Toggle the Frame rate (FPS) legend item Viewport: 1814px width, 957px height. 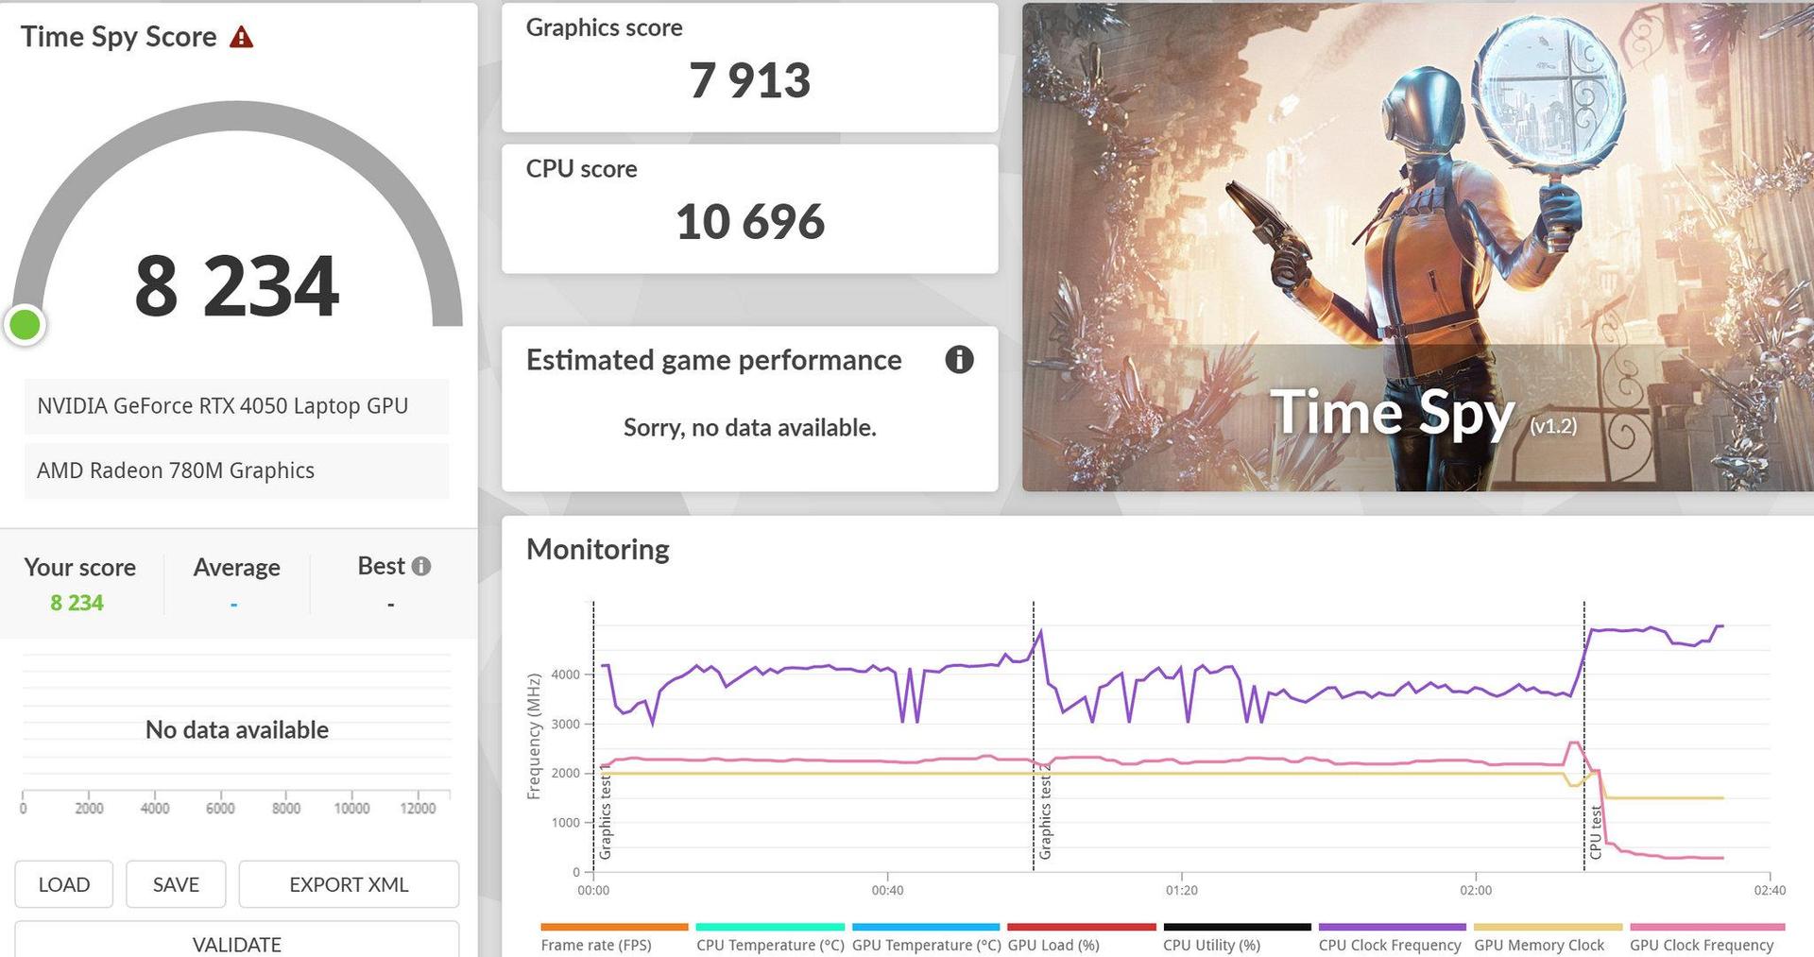(x=614, y=939)
